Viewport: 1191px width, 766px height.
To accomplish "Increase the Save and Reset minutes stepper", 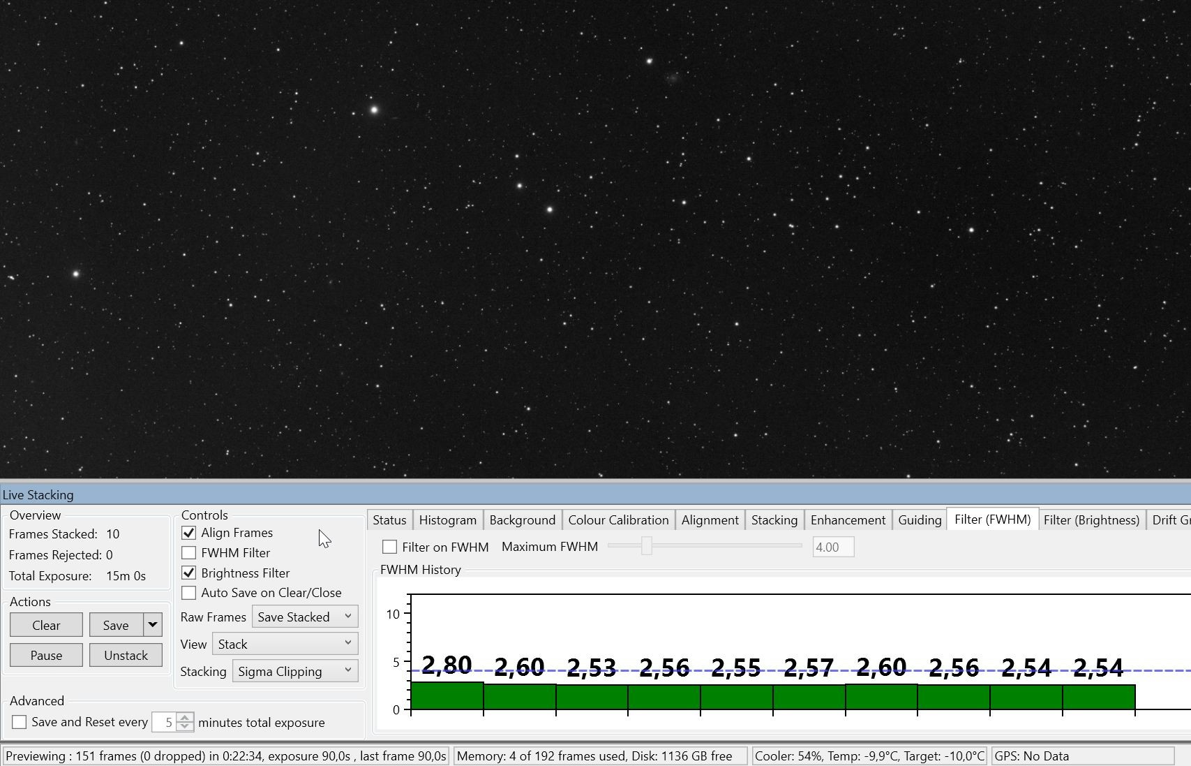I will tap(185, 717).
